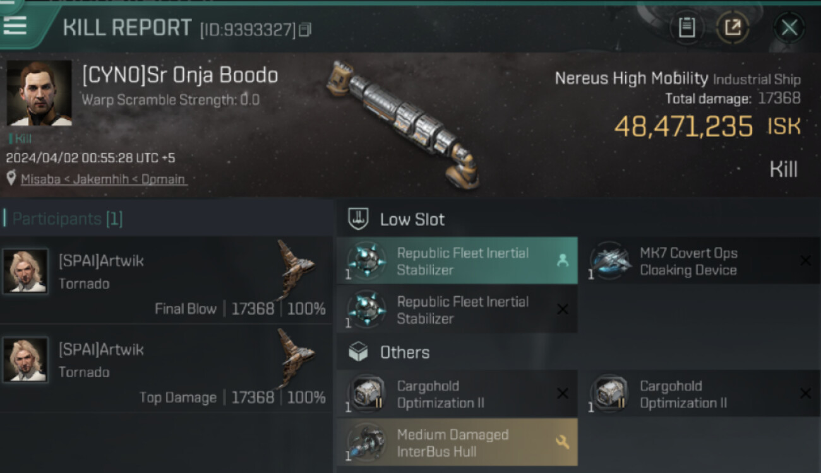Copy the kill report ID icon
Screen dimensions: 821x473
pos(305,30)
